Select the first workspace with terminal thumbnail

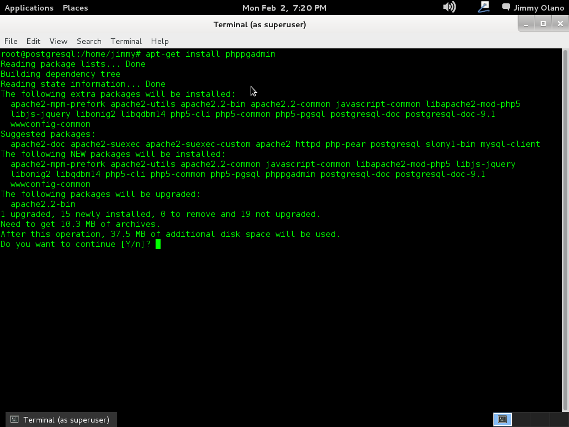[x=502, y=419]
